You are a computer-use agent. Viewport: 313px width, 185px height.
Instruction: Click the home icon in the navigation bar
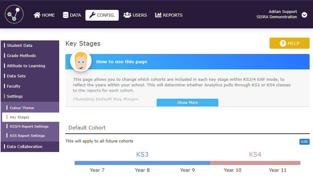(37, 15)
